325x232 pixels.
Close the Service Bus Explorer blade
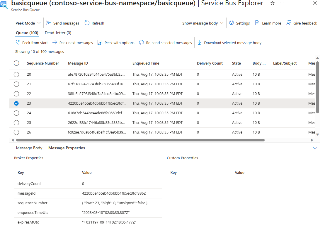point(315,3)
